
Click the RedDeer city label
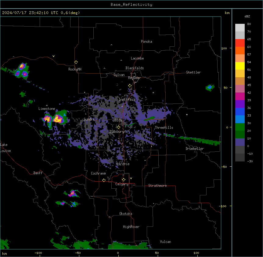tap(134, 78)
